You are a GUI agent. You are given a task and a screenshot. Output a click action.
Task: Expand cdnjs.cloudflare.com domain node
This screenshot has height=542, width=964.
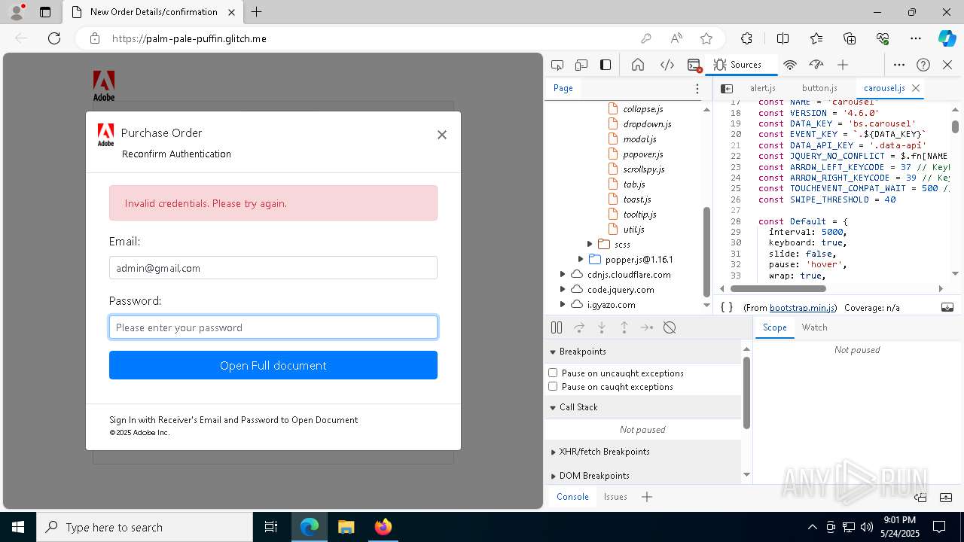pos(563,275)
